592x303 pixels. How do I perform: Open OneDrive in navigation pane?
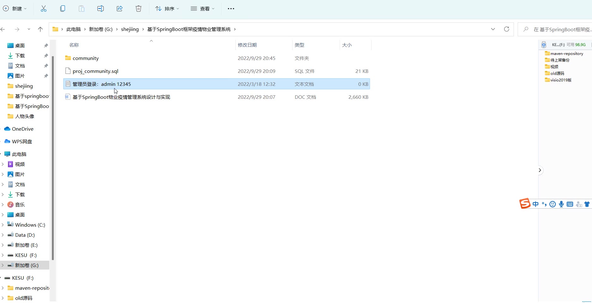(22, 129)
